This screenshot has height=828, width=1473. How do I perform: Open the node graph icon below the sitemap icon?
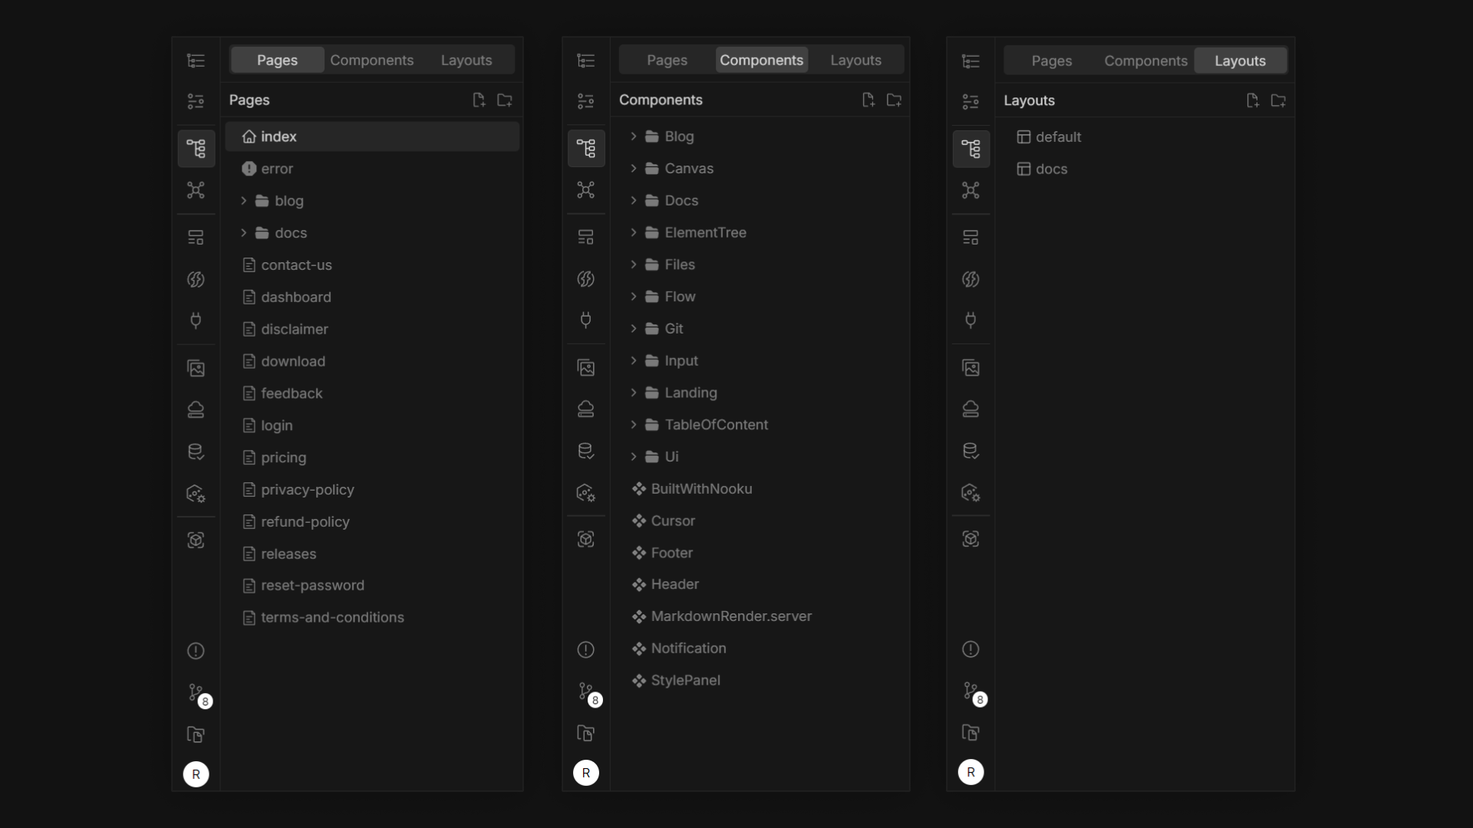coord(196,191)
